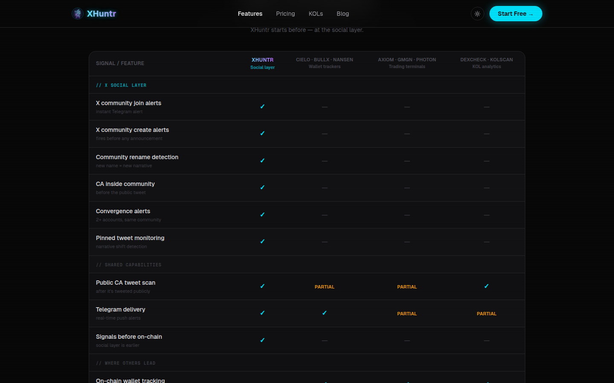This screenshot has height=383, width=614.
Task: Click the SIGNAL / FEATURE header
Action: click(x=120, y=63)
